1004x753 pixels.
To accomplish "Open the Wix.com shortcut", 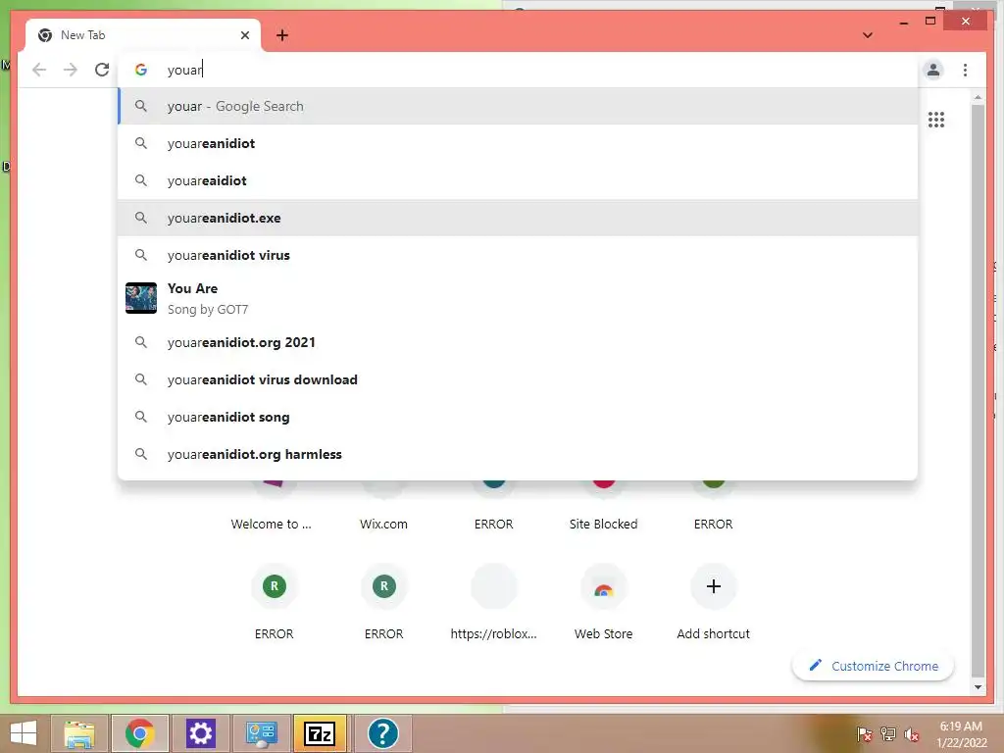I will [383, 506].
